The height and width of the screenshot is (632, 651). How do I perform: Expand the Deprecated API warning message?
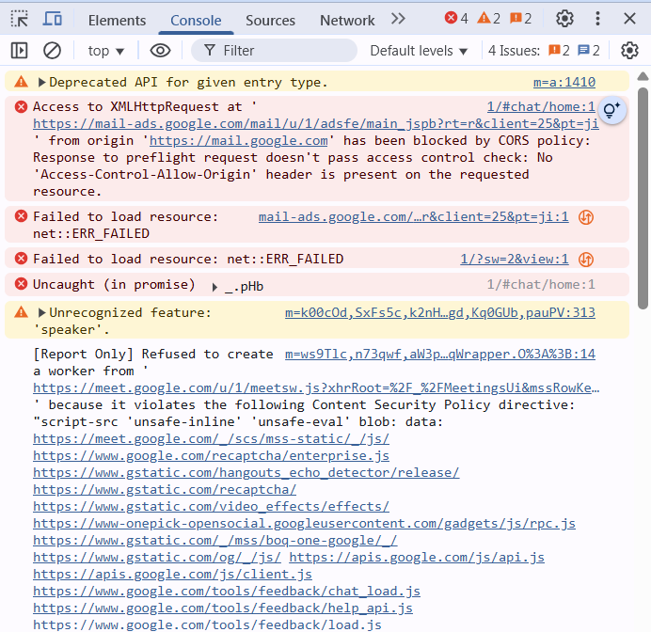(41, 82)
